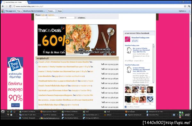The height and width of the screenshot is (126, 192).
Task: Click the Deal Didi 90% banner ad
Action: [15, 83]
